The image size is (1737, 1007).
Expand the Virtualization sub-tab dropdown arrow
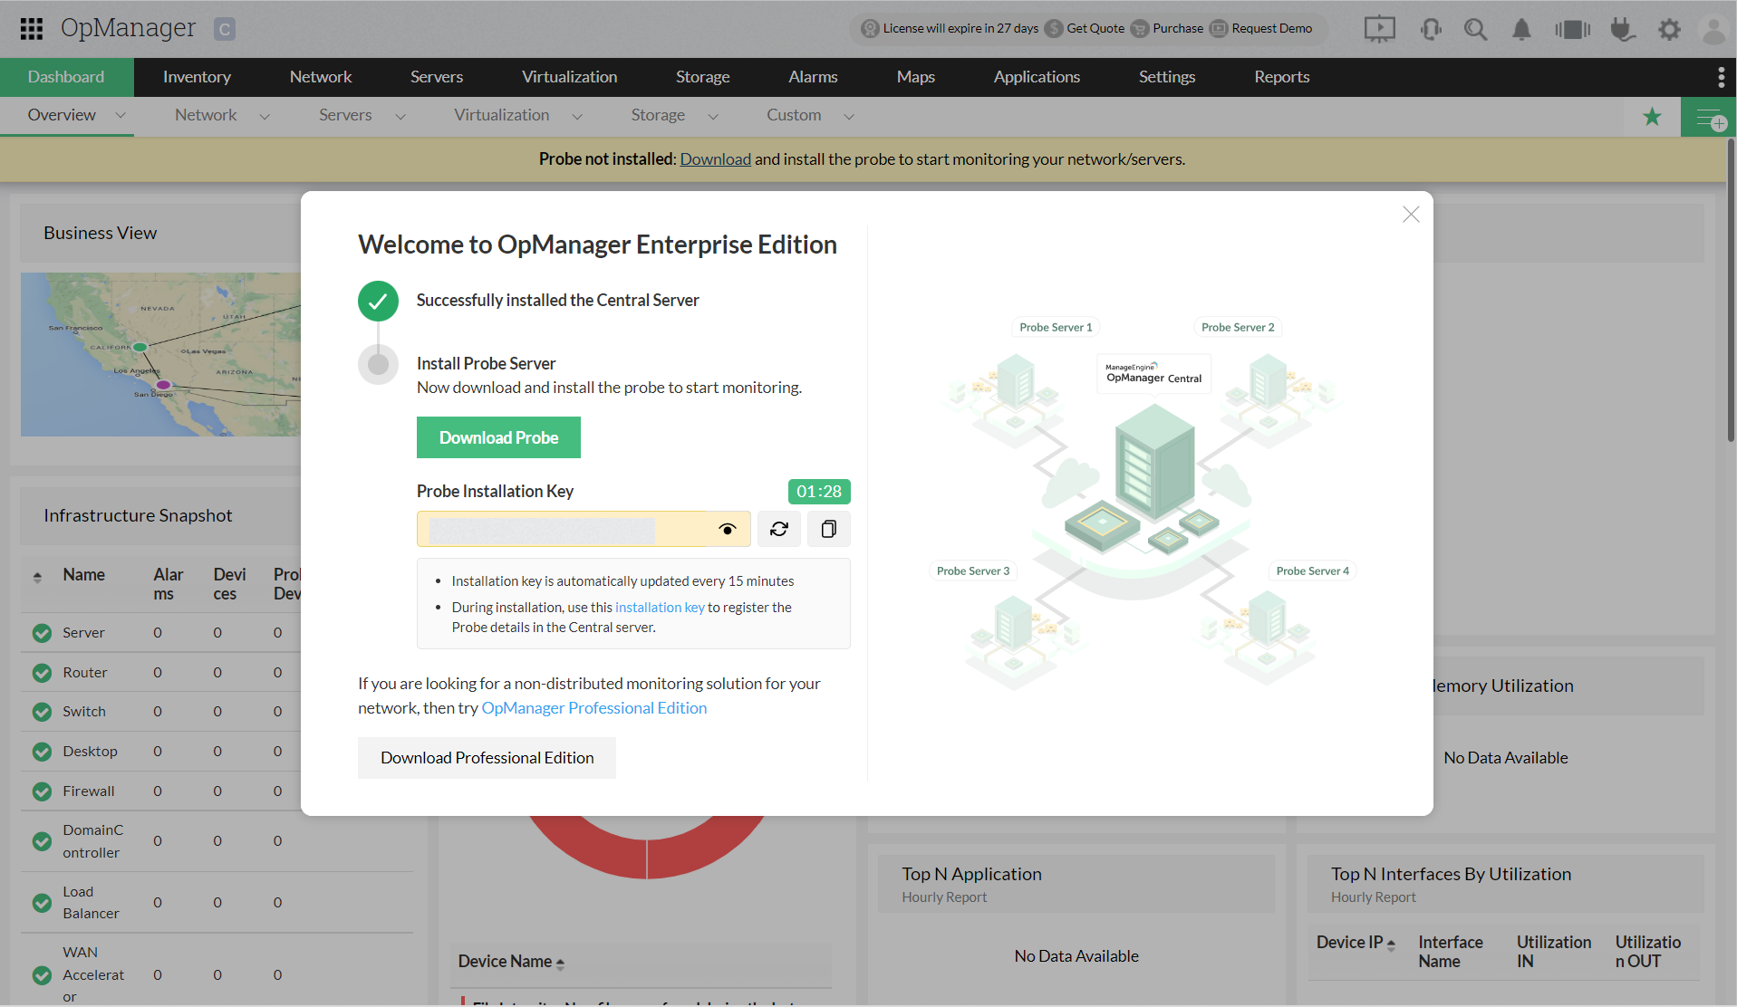(x=577, y=116)
